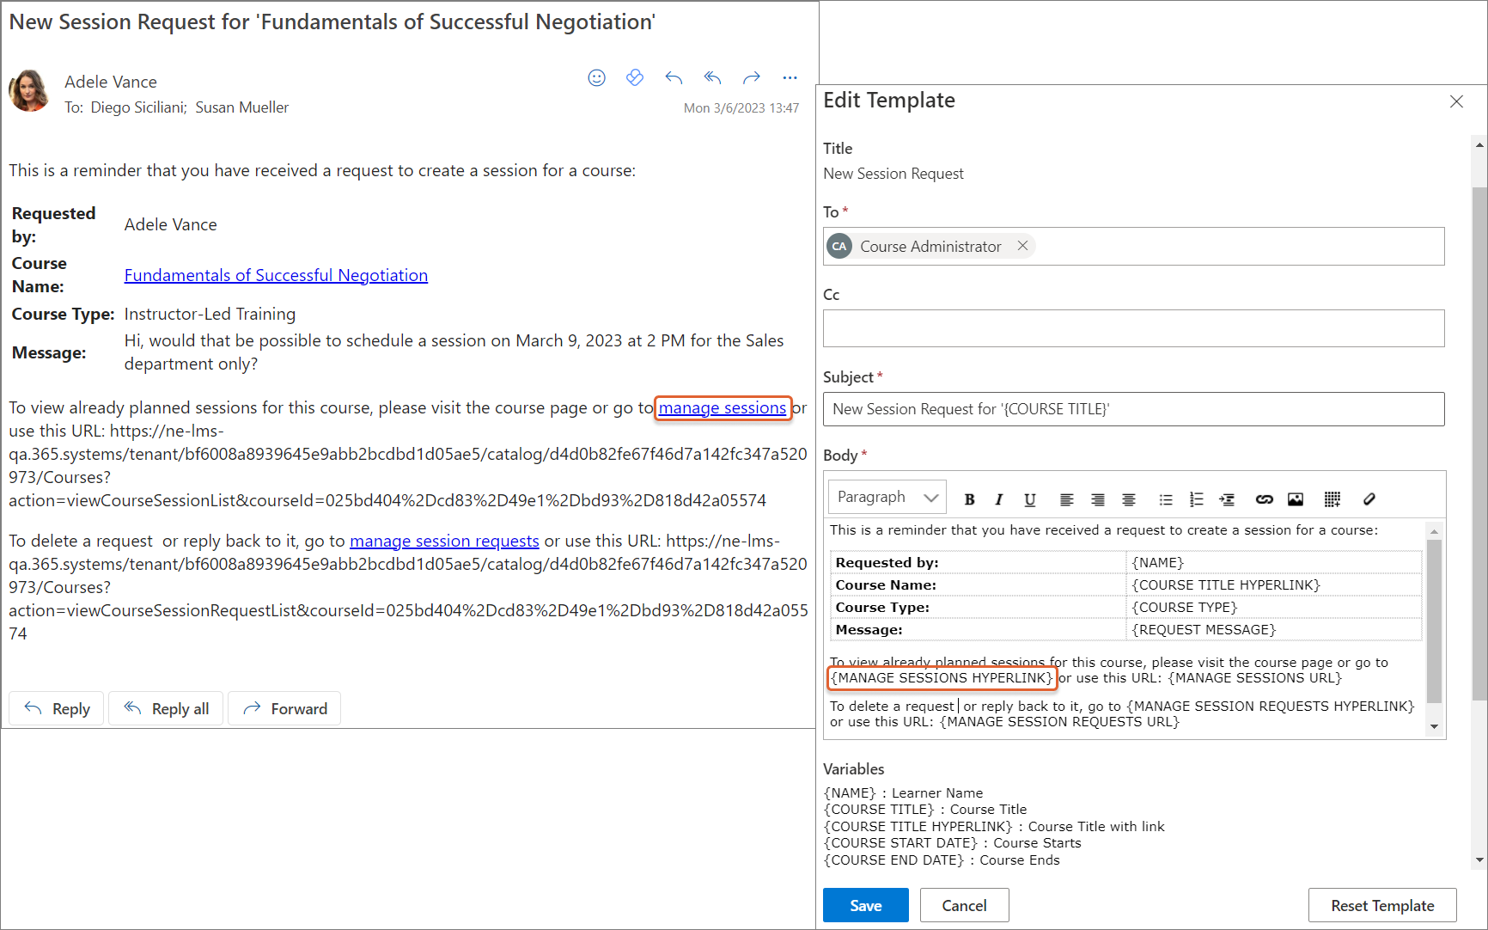Click the Subject text field

click(1133, 409)
